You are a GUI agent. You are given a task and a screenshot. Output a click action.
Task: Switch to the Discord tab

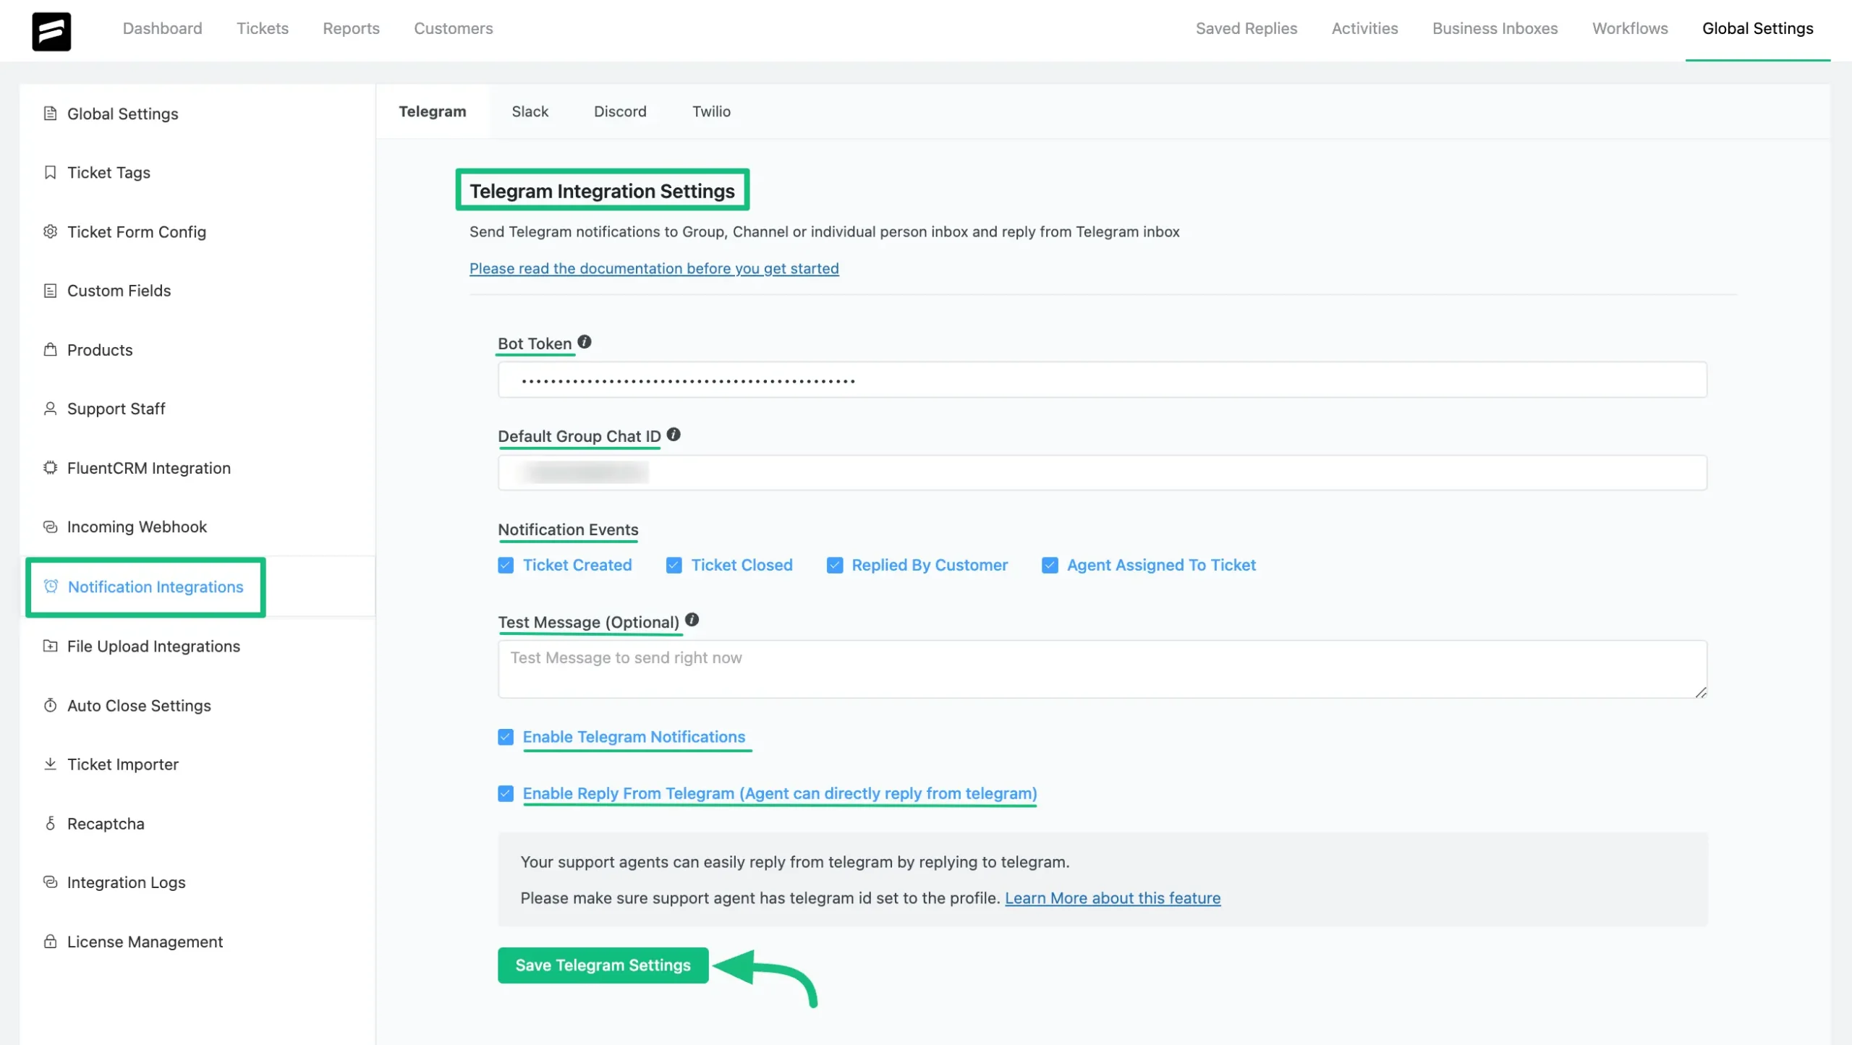coord(620,111)
